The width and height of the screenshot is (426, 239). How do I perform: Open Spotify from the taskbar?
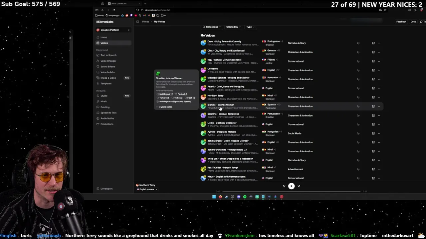coord(245,197)
